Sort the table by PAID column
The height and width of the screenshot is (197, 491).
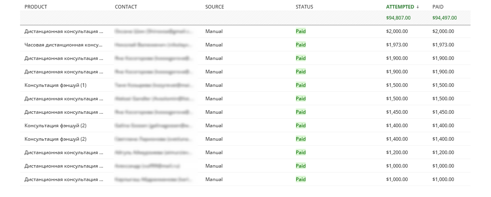438,7
